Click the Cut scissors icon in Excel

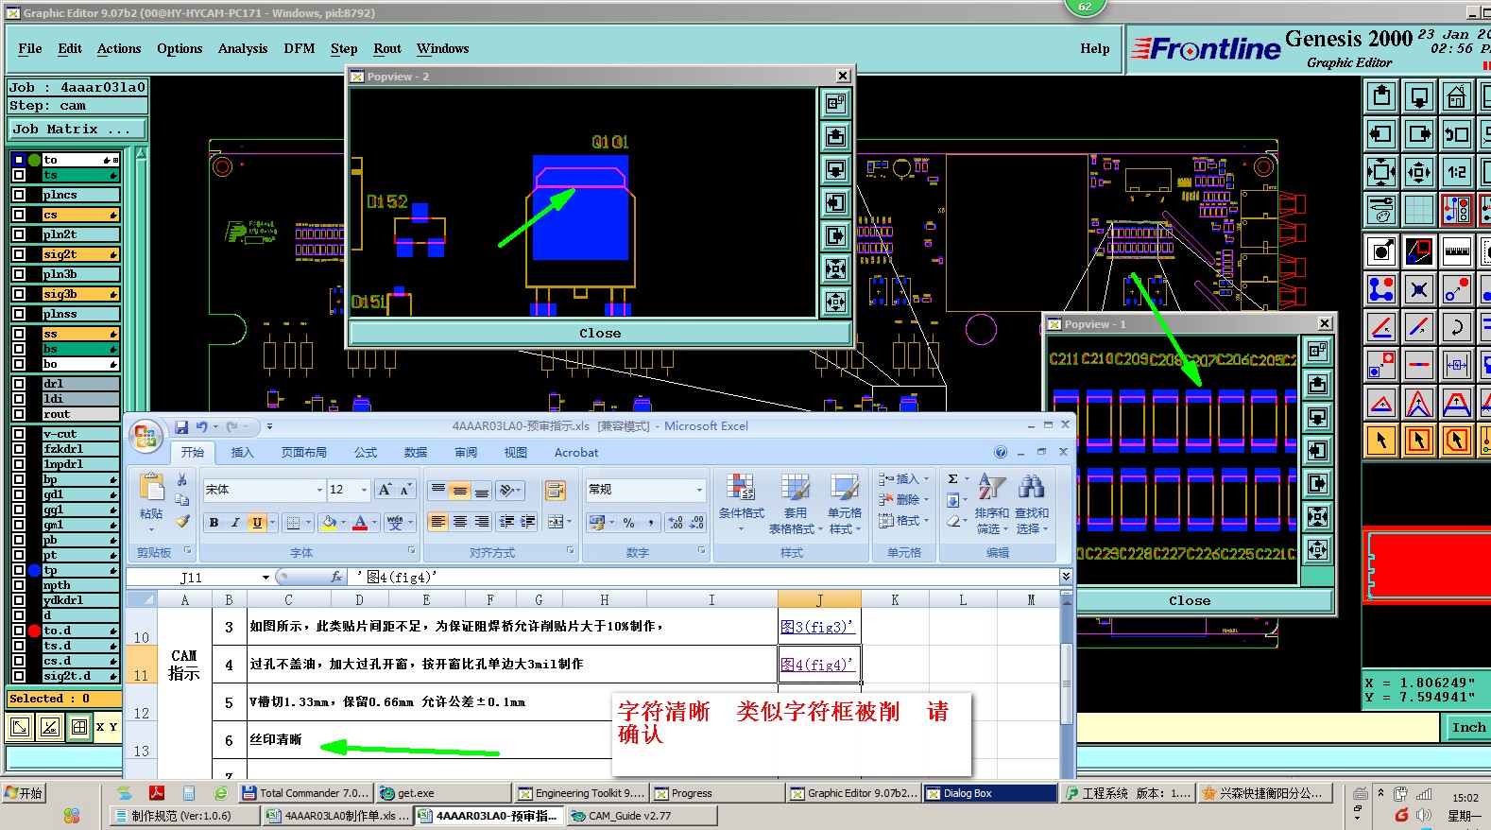pos(182,480)
